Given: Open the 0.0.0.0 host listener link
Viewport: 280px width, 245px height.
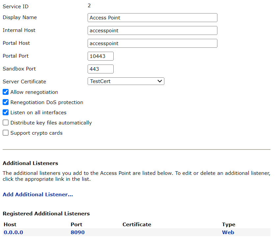Looking at the screenshot, I should [13, 232].
